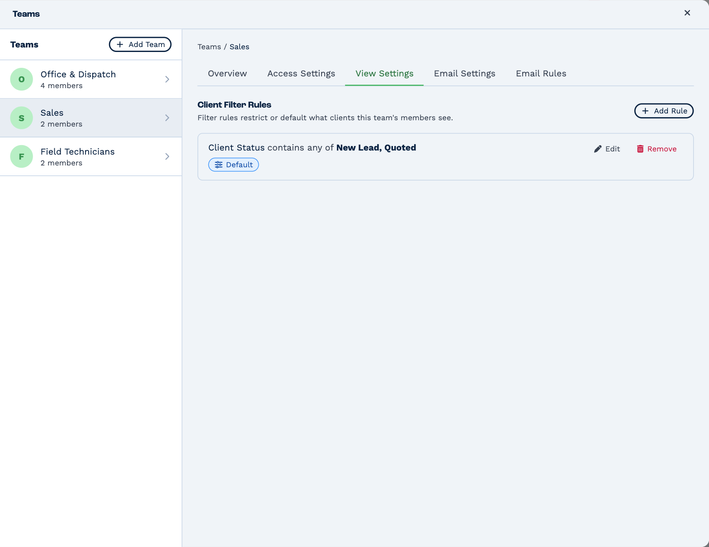Select the Field Technicians team name
Screen dimensions: 709x547
click(x=78, y=151)
